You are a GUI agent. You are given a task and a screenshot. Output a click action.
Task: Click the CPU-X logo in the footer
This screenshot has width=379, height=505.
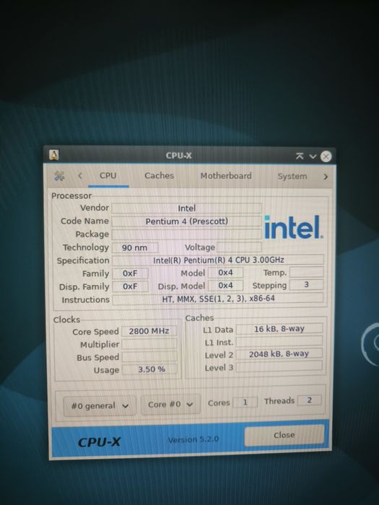(99, 442)
